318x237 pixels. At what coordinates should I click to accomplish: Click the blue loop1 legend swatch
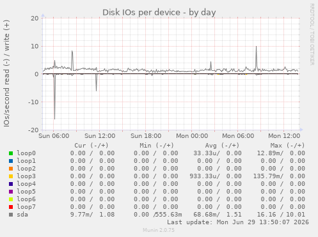click(11, 161)
